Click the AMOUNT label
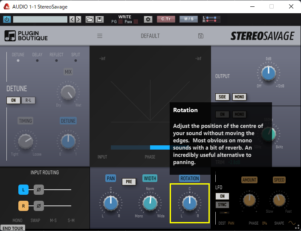The height and width of the screenshot is (231, 301). tap(249, 180)
